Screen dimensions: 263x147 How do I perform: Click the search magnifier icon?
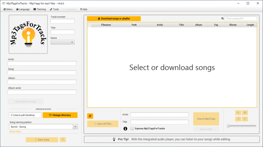click(x=222, y=19)
